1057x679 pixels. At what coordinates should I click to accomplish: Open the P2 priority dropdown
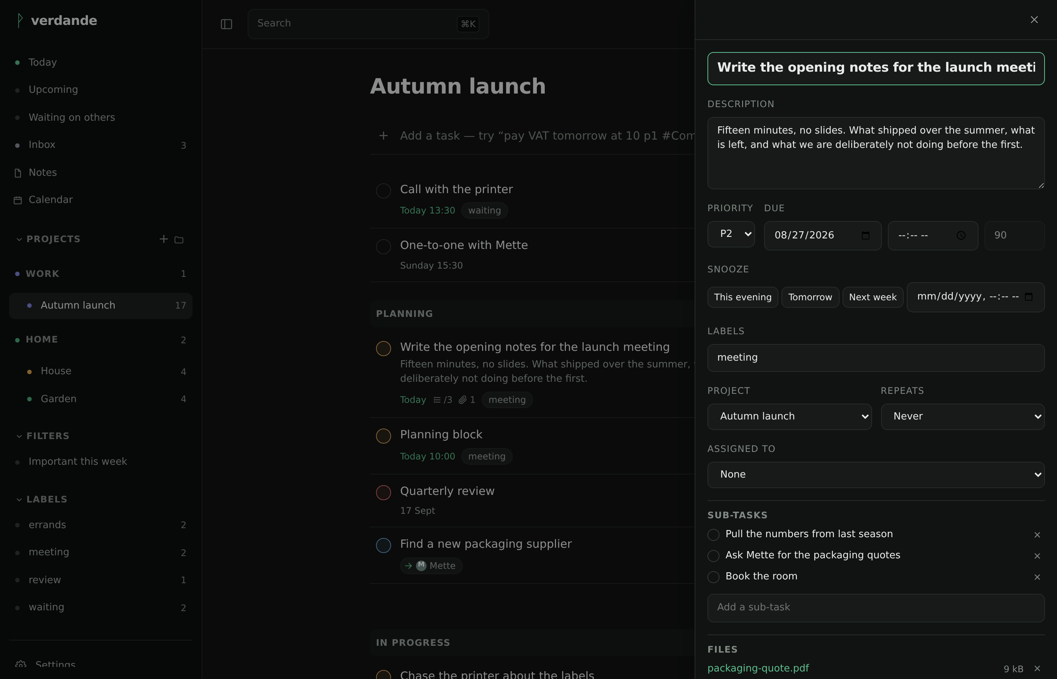click(731, 234)
